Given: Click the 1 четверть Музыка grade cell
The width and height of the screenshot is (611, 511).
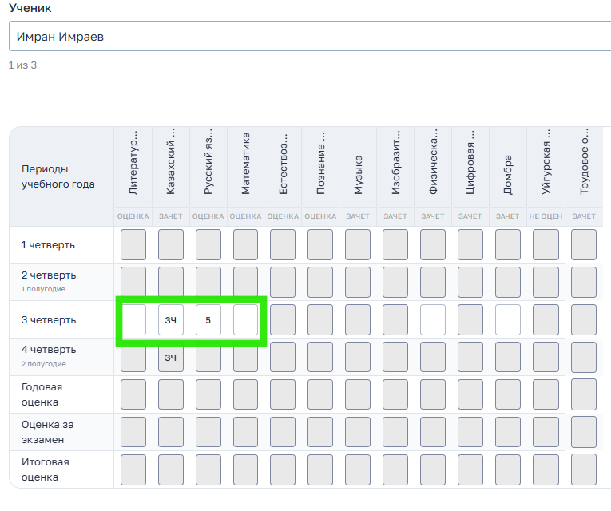Looking at the screenshot, I should [358, 244].
